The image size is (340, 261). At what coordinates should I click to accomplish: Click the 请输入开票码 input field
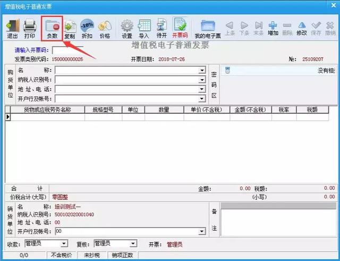pos(67,50)
